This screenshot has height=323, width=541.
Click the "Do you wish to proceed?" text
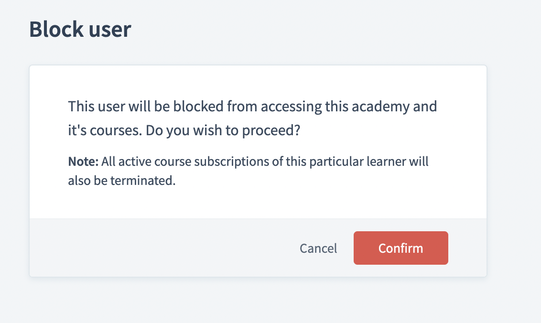[223, 130]
